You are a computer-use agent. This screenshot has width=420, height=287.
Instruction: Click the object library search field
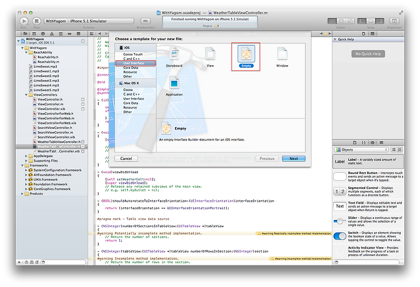367,262
